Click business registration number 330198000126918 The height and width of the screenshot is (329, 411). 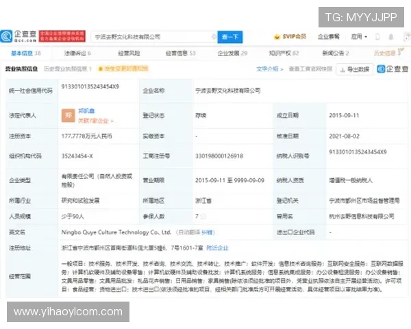coord(219,156)
